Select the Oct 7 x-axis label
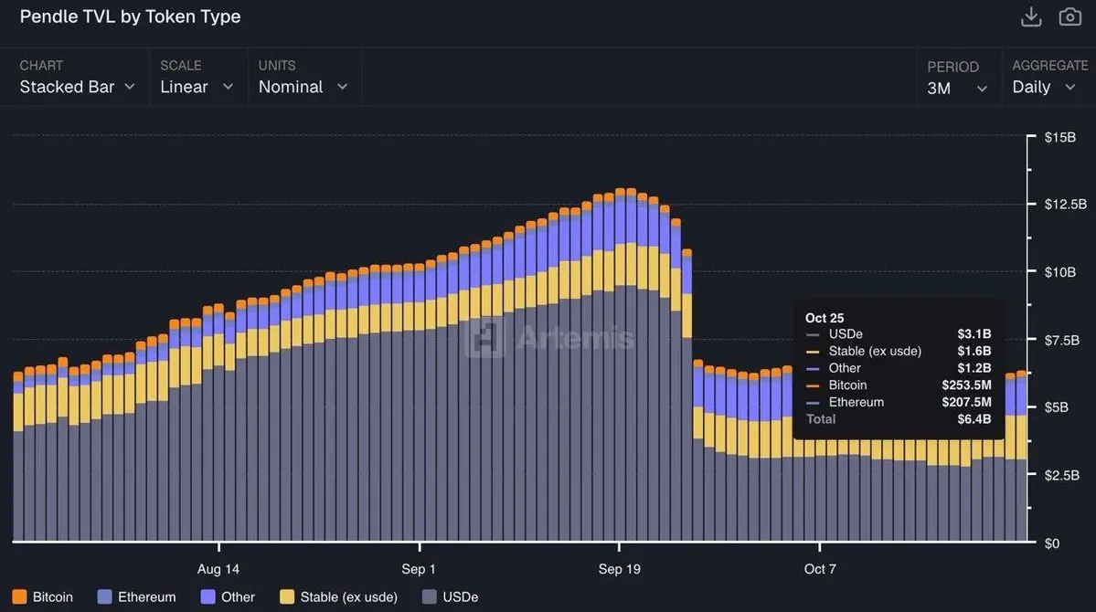 [820, 569]
